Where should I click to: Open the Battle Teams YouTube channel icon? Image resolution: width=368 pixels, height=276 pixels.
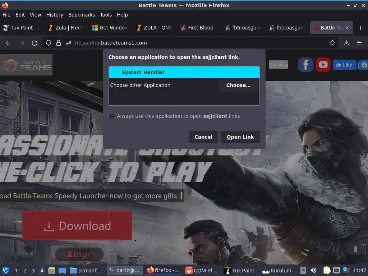(323, 65)
